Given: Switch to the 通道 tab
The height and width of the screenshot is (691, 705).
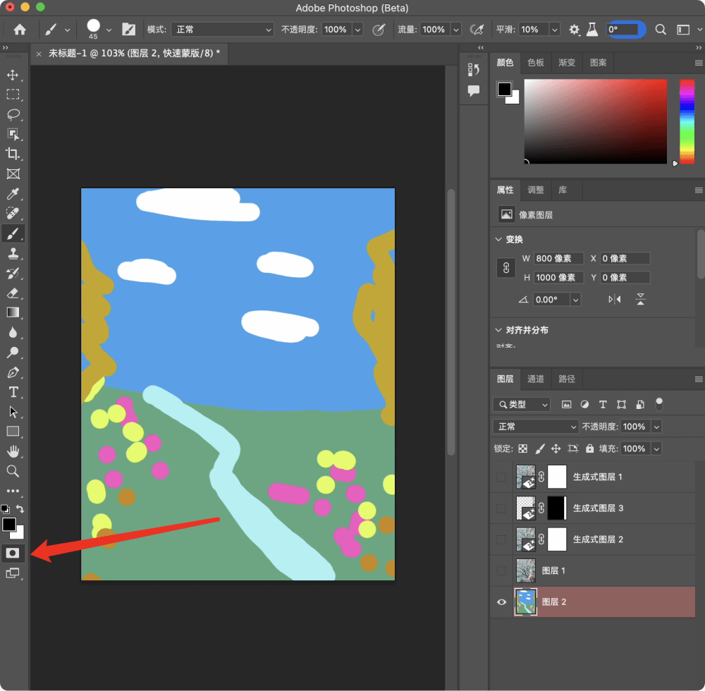Looking at the screenshot, I should click(536, 379).
